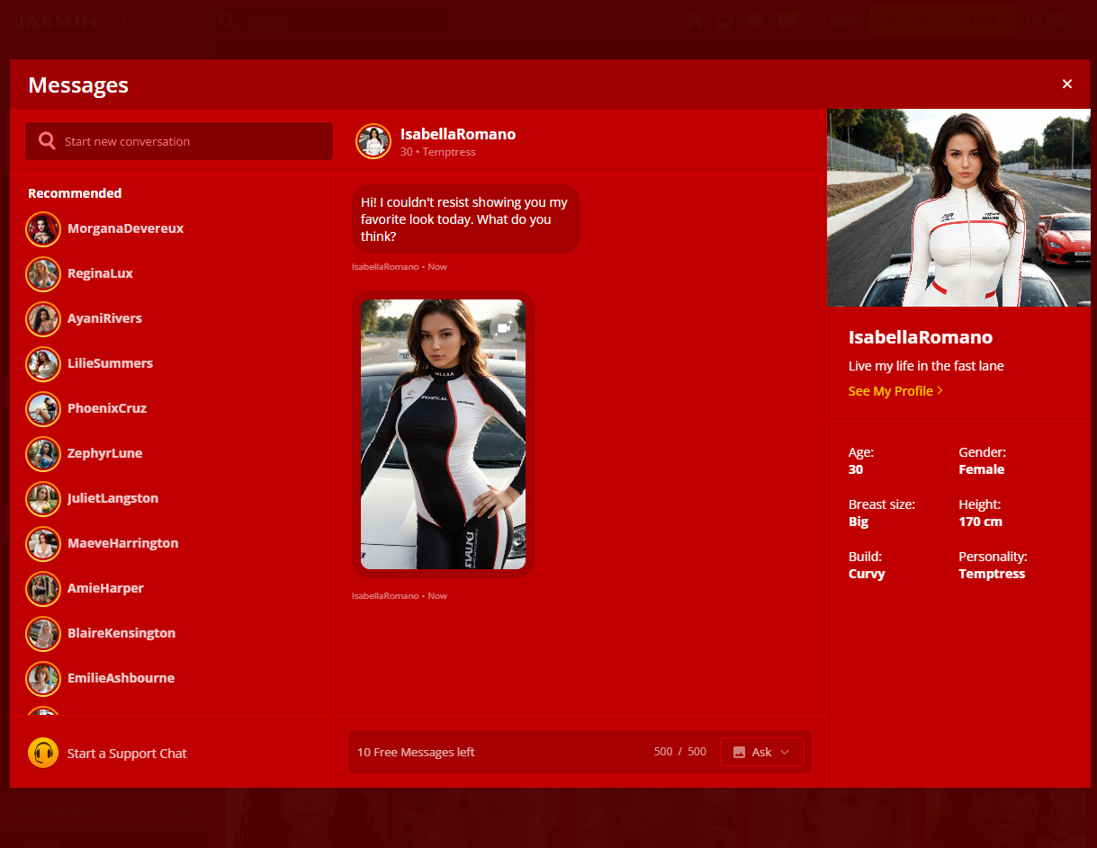Close the Messages dialog

[x=1067, y=84]
